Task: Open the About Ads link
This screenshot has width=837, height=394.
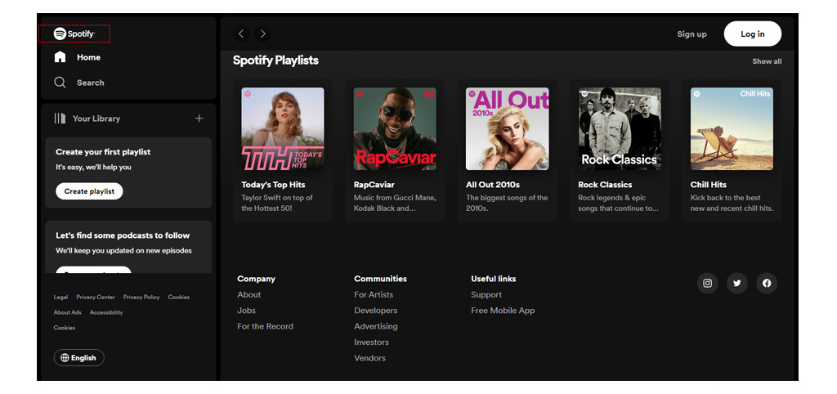Action: 67,312
